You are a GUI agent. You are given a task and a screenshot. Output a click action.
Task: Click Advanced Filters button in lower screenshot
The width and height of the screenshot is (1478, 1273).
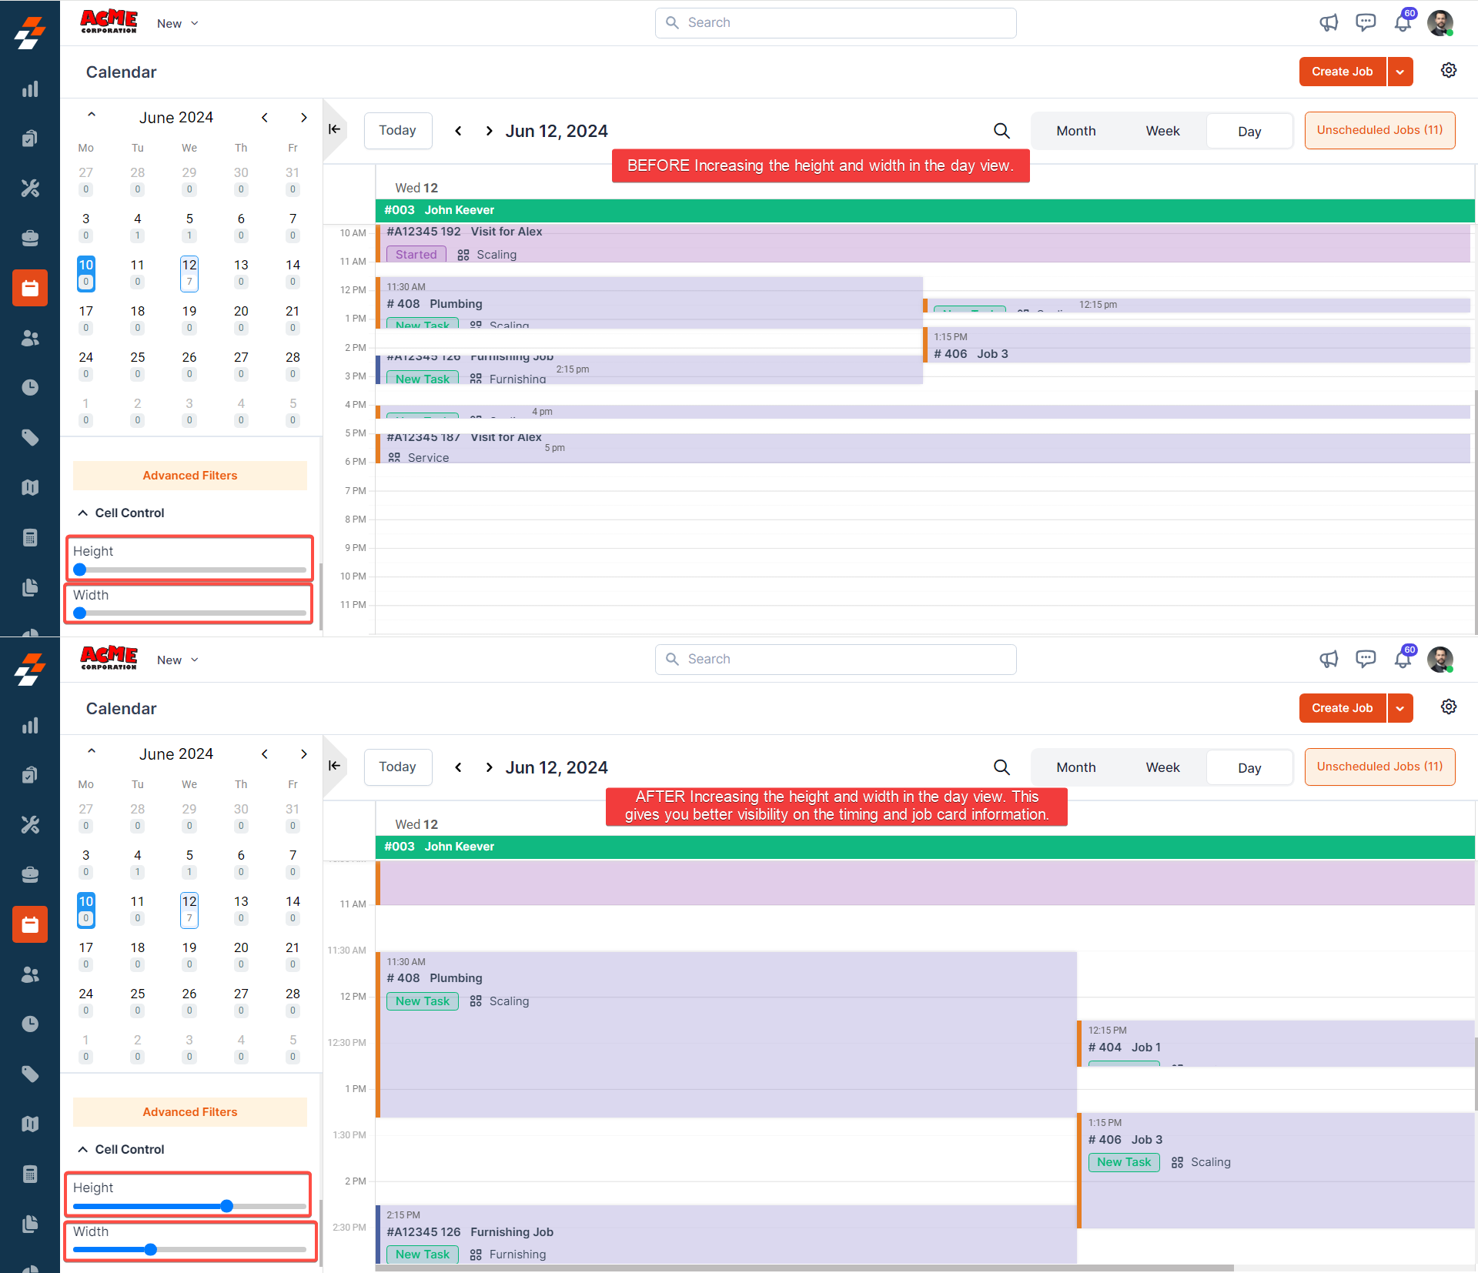pos(190,1112)
